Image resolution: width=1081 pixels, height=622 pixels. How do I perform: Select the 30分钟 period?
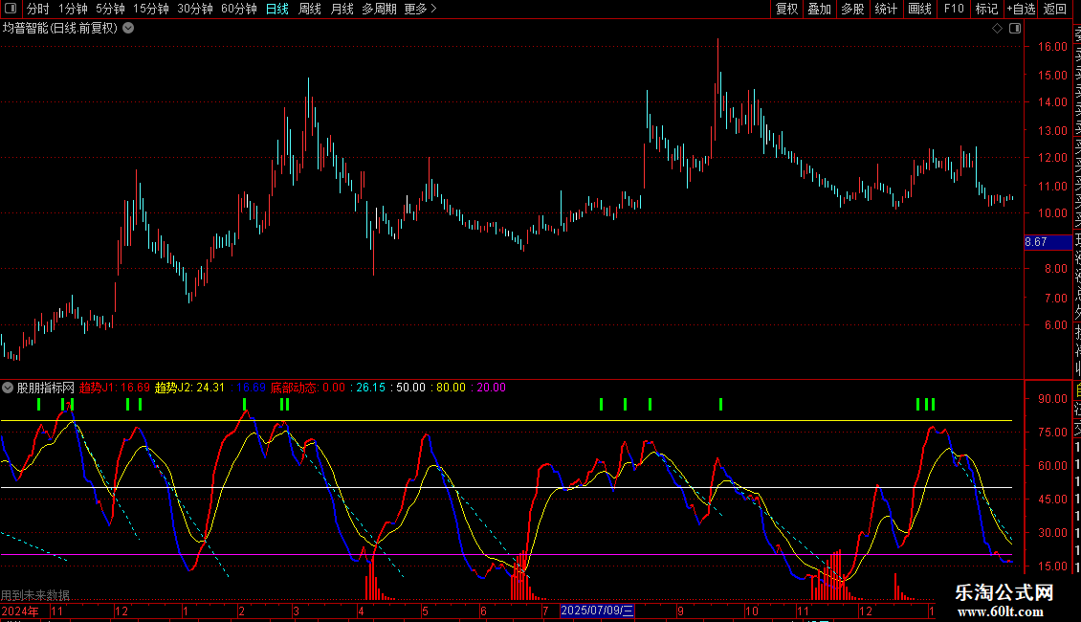pos(195,9)
